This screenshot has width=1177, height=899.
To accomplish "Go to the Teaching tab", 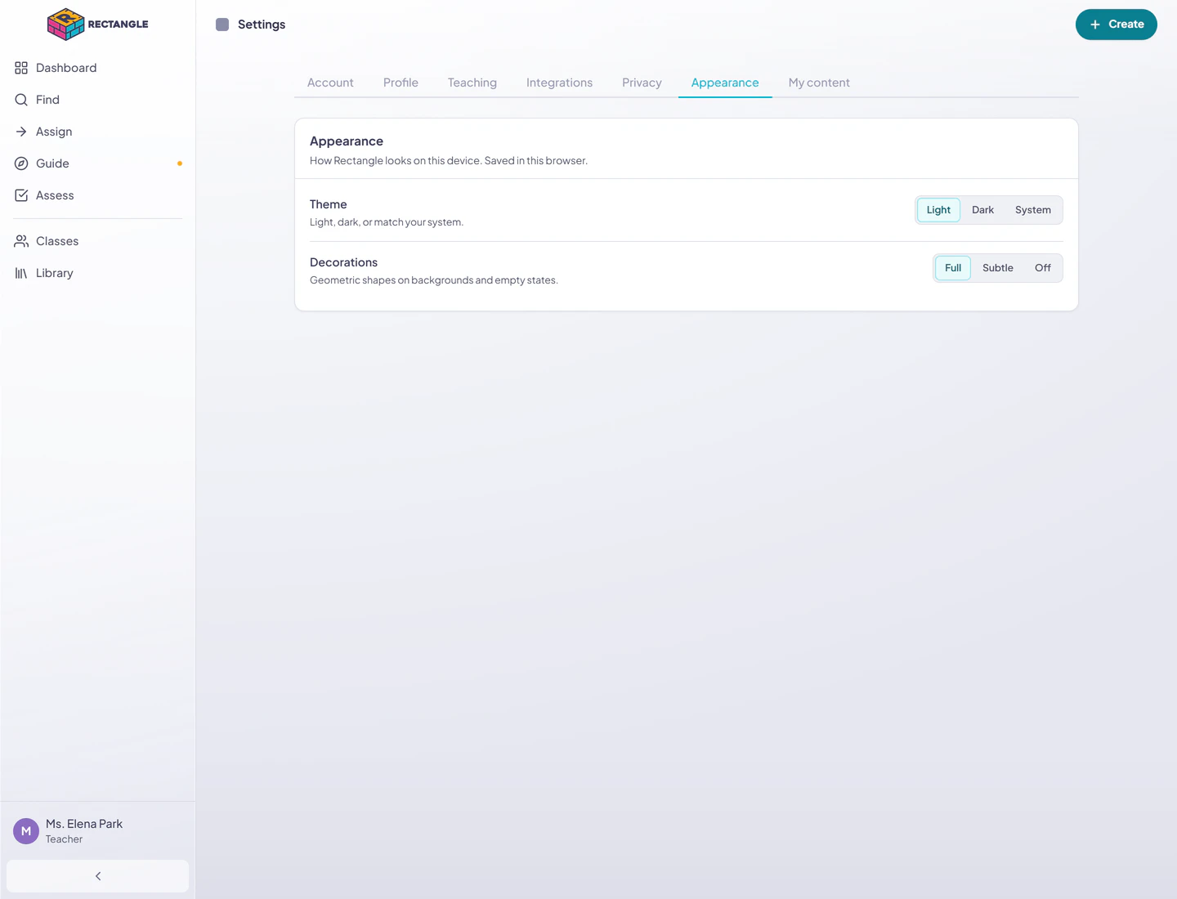I will 472,83.
